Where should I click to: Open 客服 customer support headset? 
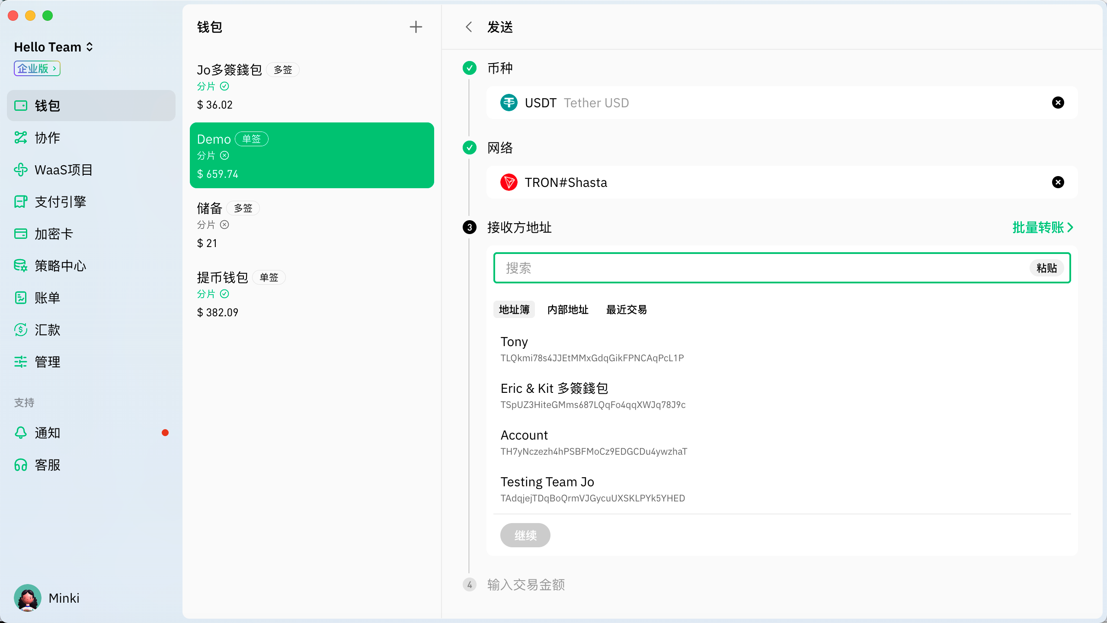(x=20, y=465)
